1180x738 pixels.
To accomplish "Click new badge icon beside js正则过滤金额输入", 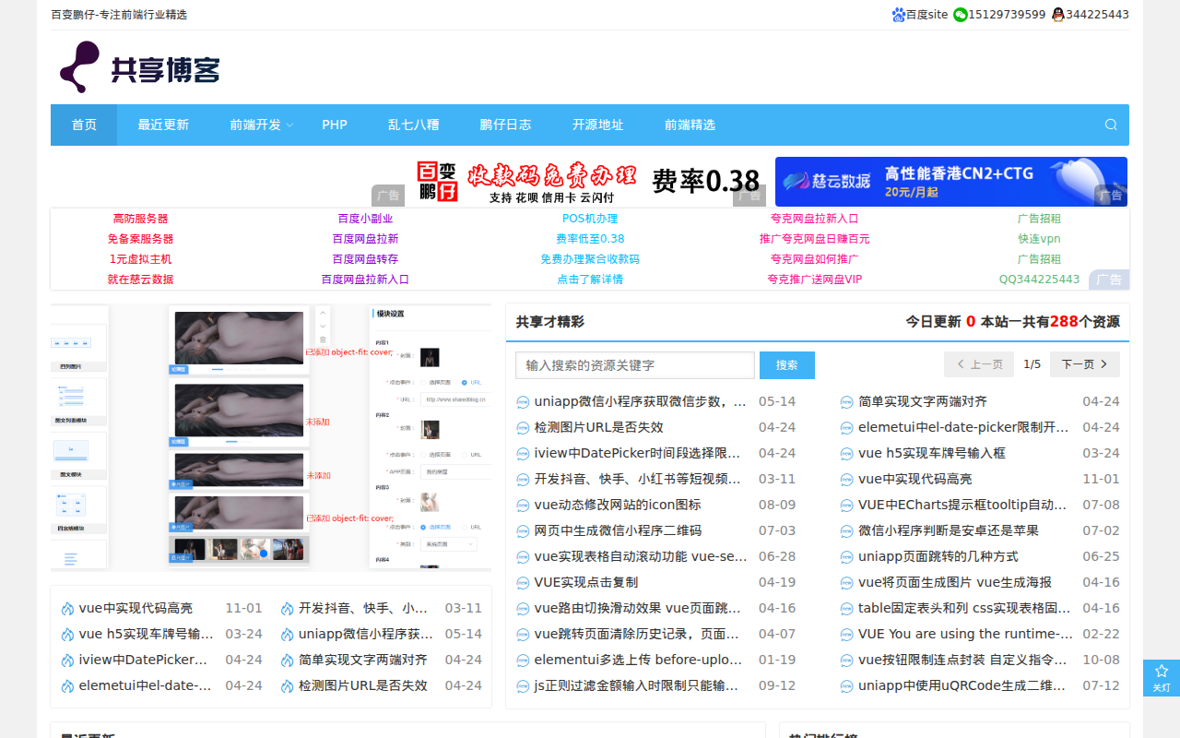I will tap(523, 686).
